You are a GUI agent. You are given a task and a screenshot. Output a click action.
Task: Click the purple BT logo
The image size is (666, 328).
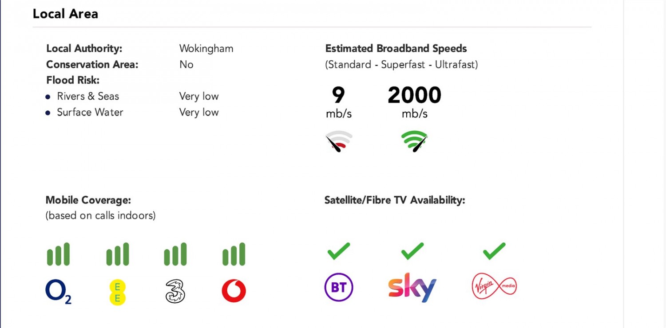(x=339, y=287)
